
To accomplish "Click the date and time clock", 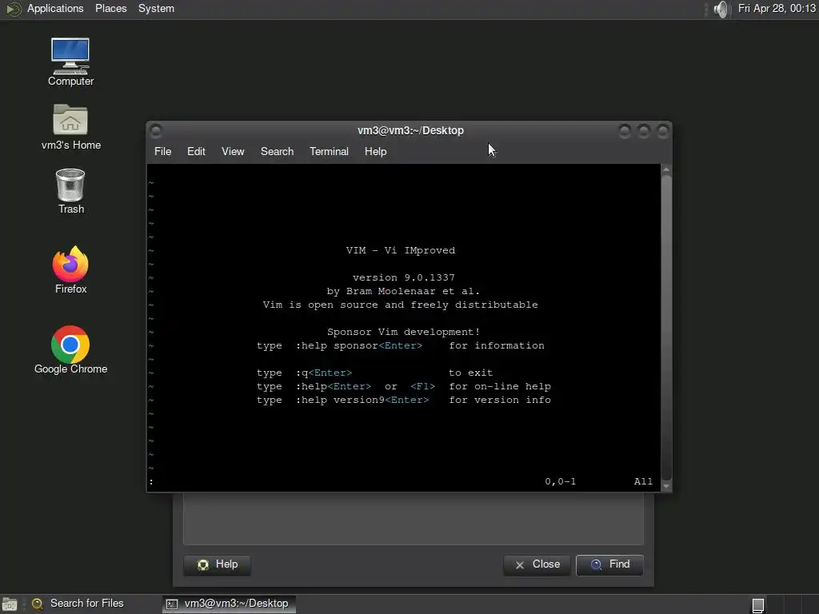I will click(x=777, y=9).
